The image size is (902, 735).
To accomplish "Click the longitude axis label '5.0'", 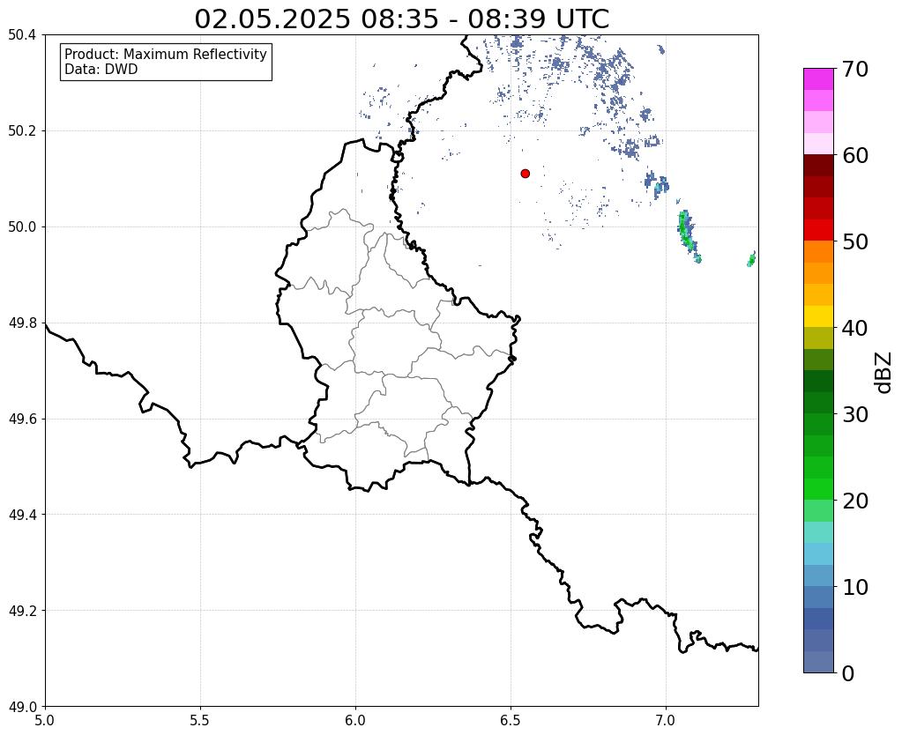I will [45, 720].
